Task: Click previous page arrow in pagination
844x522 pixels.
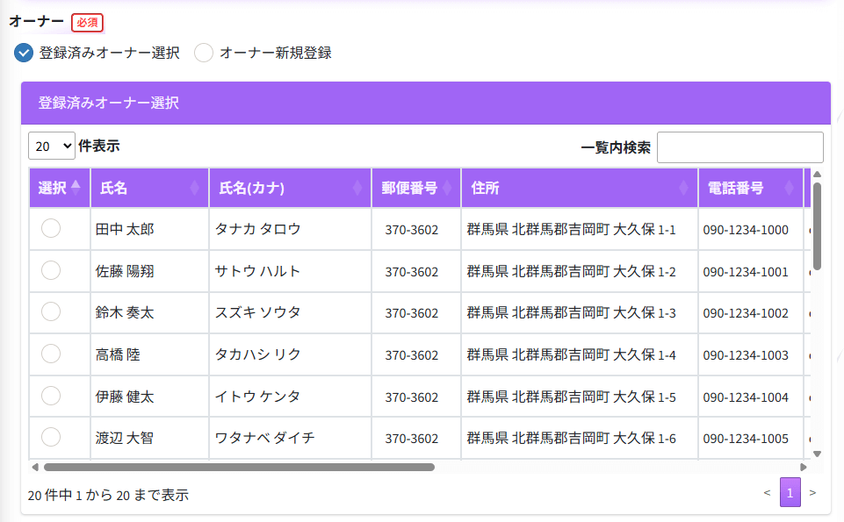Action: [767, 493]
